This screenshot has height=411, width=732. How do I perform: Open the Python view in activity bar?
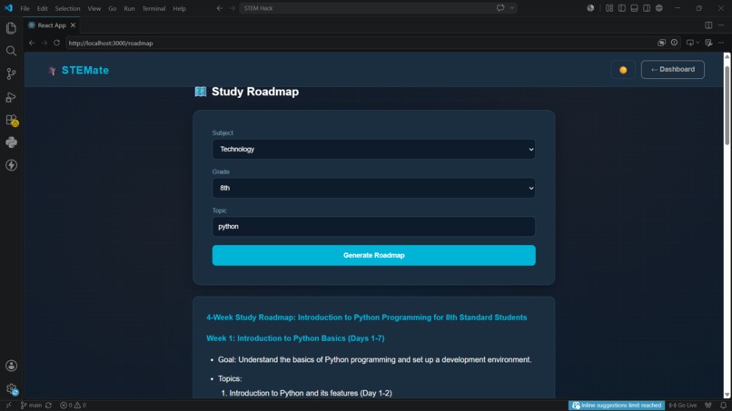click(11, 142)
